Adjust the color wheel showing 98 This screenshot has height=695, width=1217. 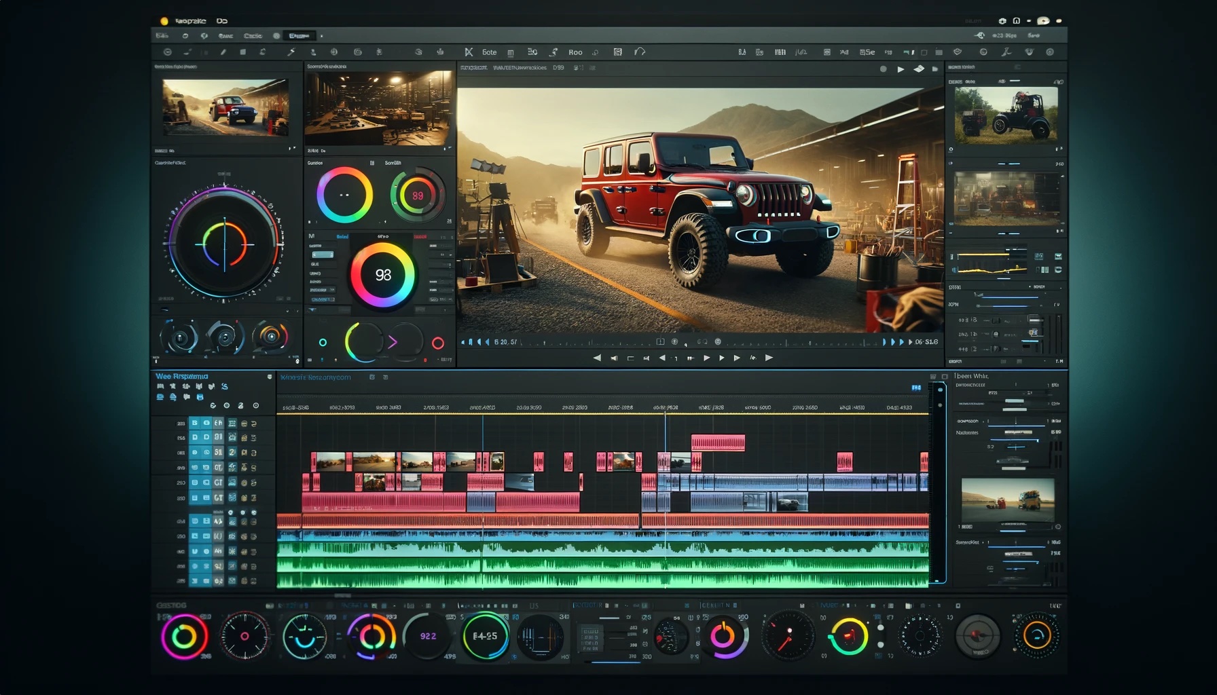click(382, 275)
